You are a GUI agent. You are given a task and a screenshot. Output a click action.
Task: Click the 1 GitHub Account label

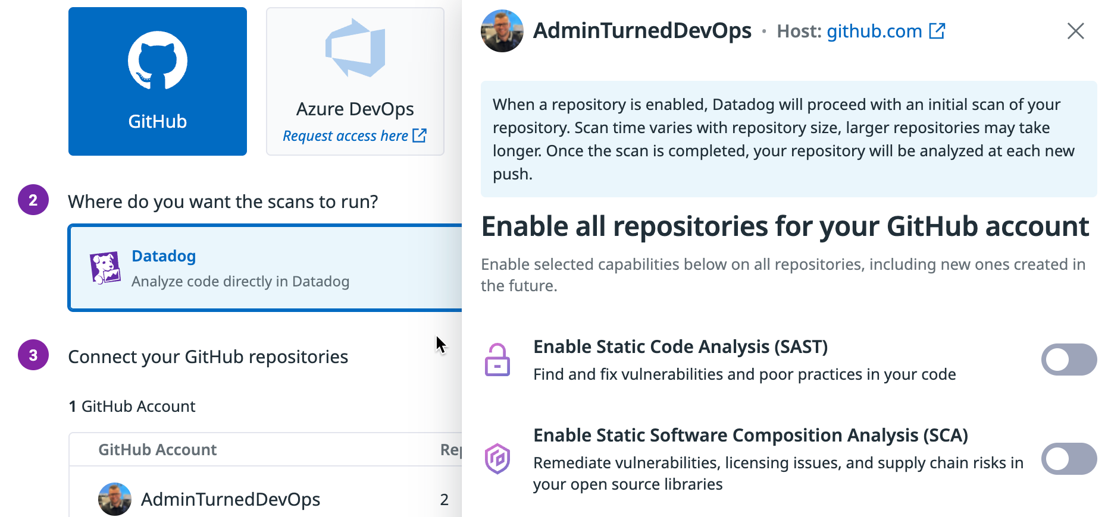click(132, 406)
